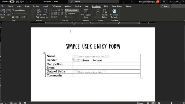Viewport: 185px width, 104px height.
Task: Save the document from quick access toolbar
Action: pyautogui.click(x=17, y=2)
